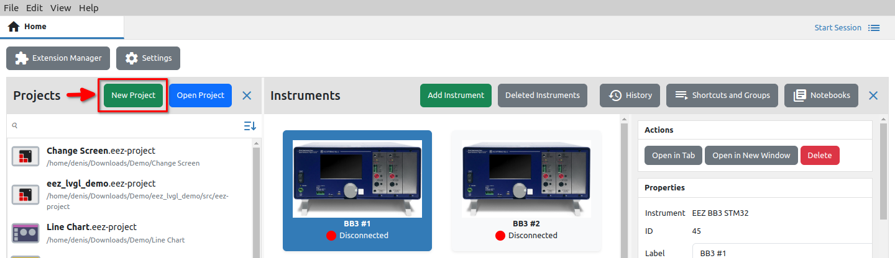Image resolution: width=895 pixels, height=258 pixels.
Task: Create a New Project
Action: click(x=133, y=96)
